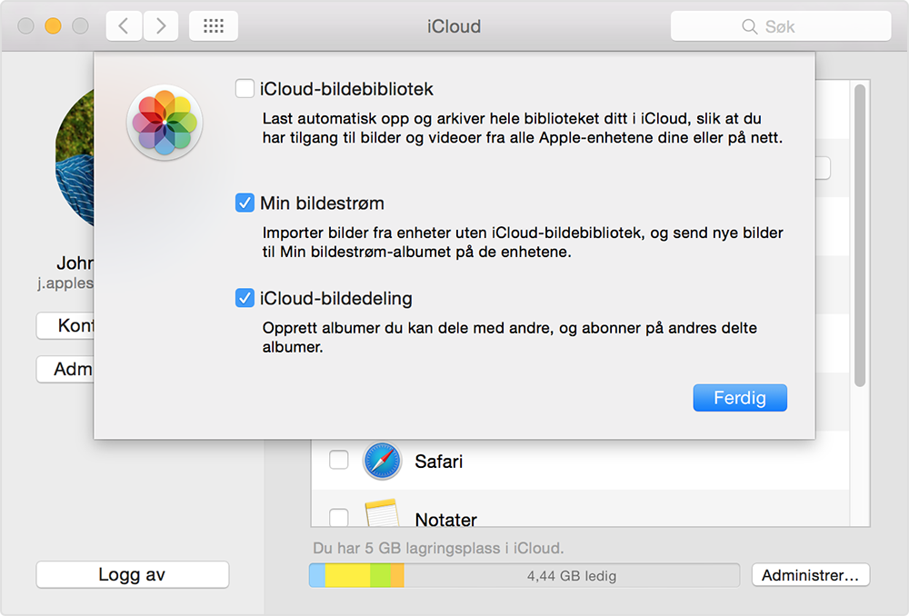
Task: Tick the Safari checkbox
Action: click(x=338, y=460)
